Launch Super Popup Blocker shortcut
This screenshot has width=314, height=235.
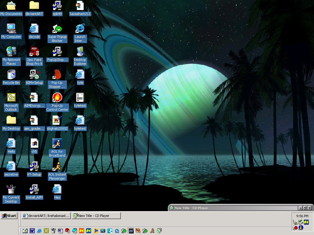click(57, 33)
